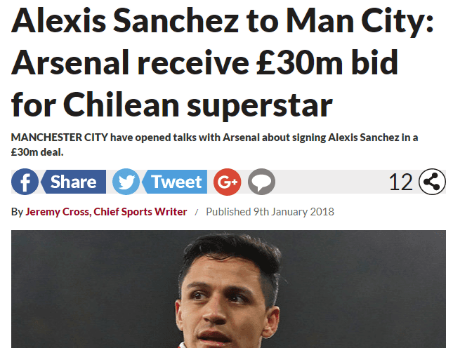The image size is (453, 348).
Task: Click the word 'By' in byline
Action: [x=17, y=212]
